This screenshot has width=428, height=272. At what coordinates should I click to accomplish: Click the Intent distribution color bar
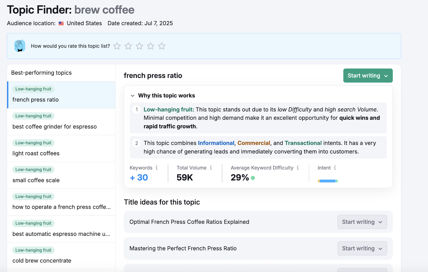point(328,181)
